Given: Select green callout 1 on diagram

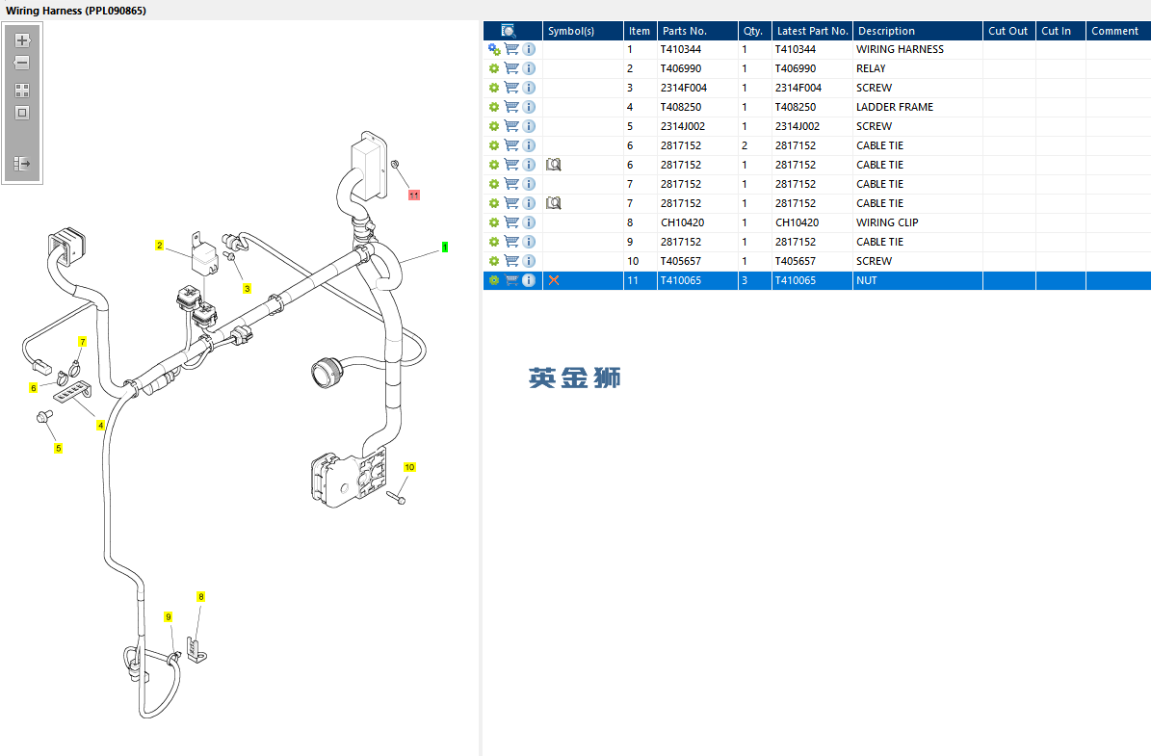Looking at the screenshot, I should click(445, 248).
